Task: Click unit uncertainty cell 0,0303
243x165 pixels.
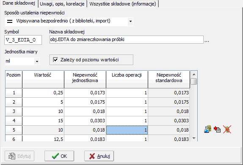Action: click(x=85, y=121)
